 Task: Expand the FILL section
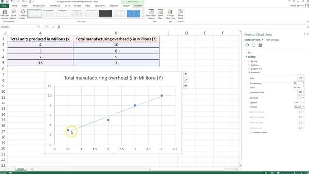tap(249, 53)
